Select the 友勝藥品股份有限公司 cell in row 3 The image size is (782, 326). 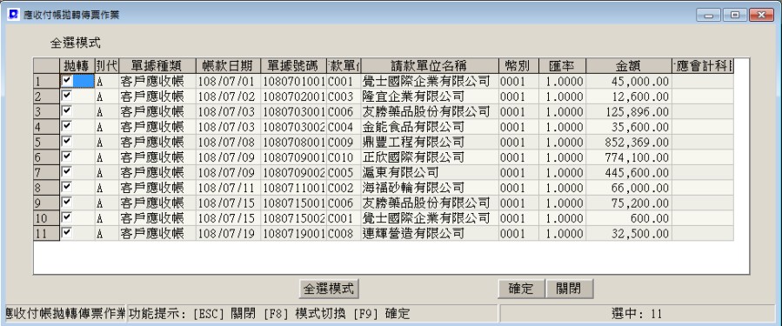[x=430, y=111]
